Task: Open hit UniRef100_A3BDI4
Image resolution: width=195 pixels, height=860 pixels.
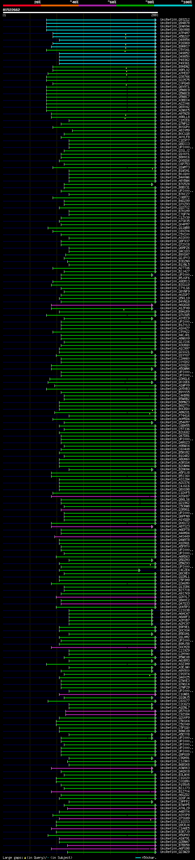Action: (x=175, y=100)
